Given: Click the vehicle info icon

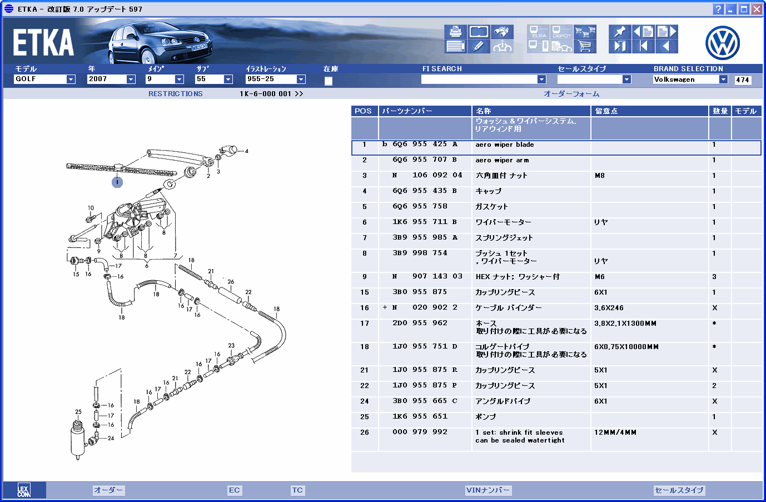Looking at the screenshot, I should pos(502,46).
